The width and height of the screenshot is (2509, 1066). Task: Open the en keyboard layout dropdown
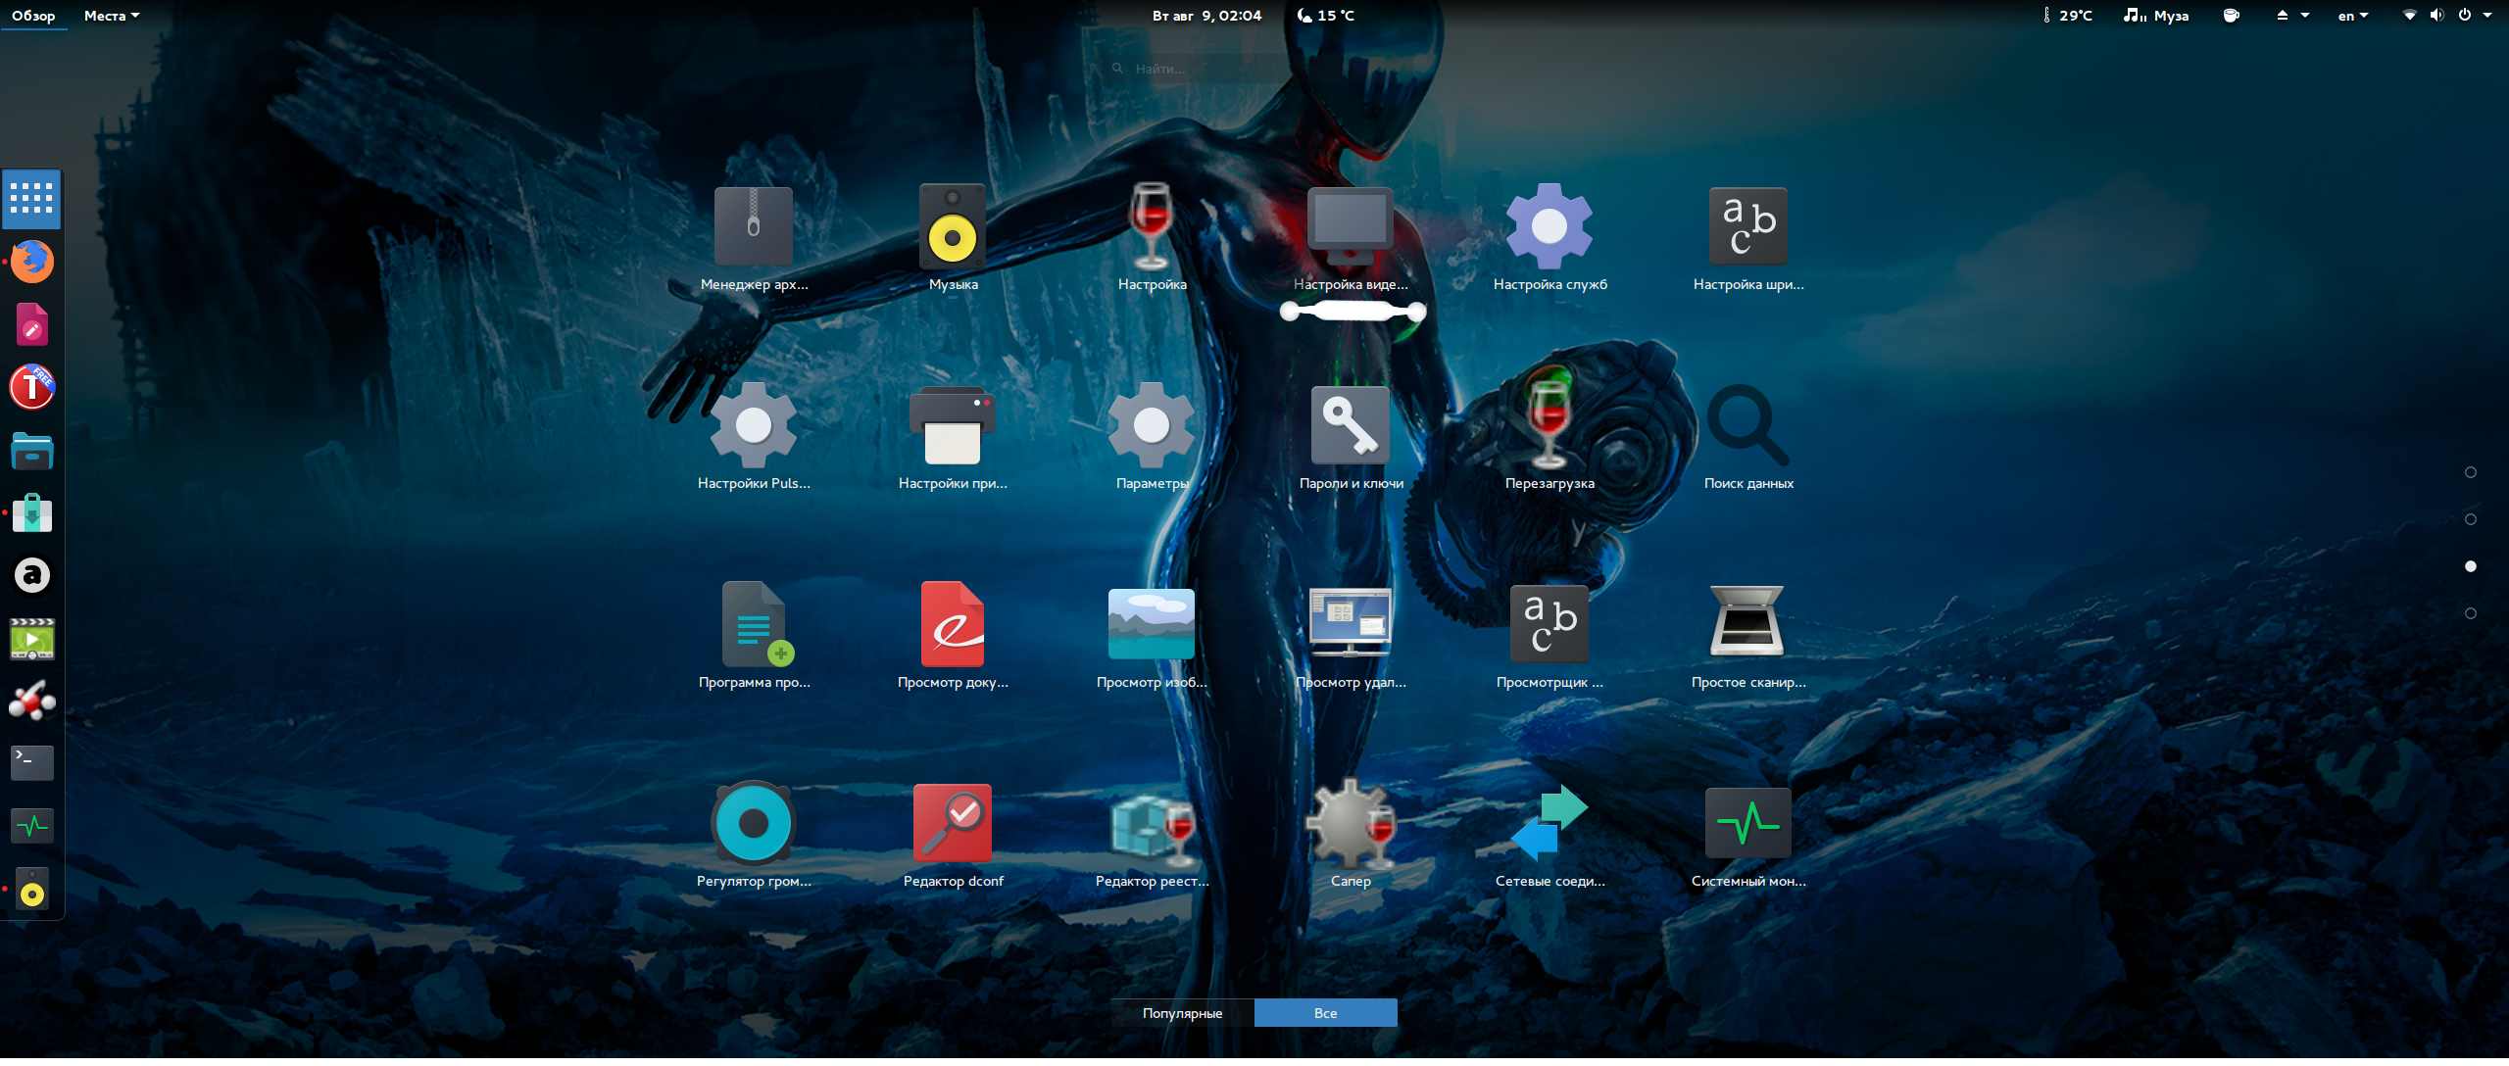click(x=2352, y=16)
